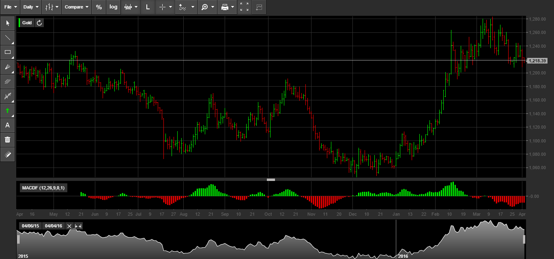This screenshot has width=554, height=259.
Task: Open the bar chart style dropdown
Action: pyautogui.click(x=52, y=7)
